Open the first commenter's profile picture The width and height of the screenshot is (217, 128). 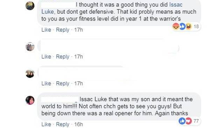coord(30,6)
